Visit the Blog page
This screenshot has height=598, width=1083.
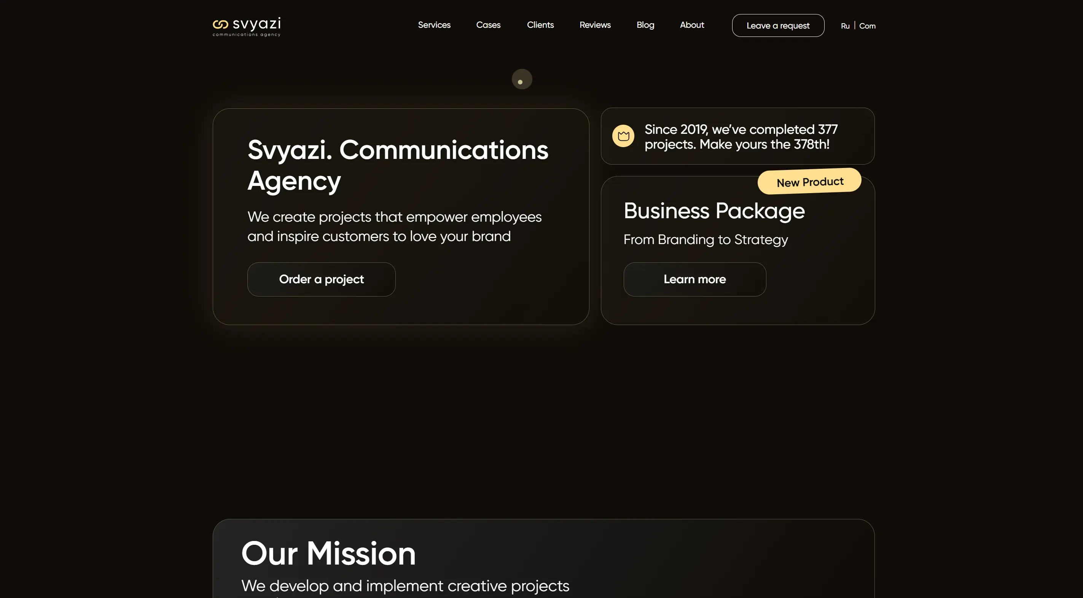(x=645, y=25)
